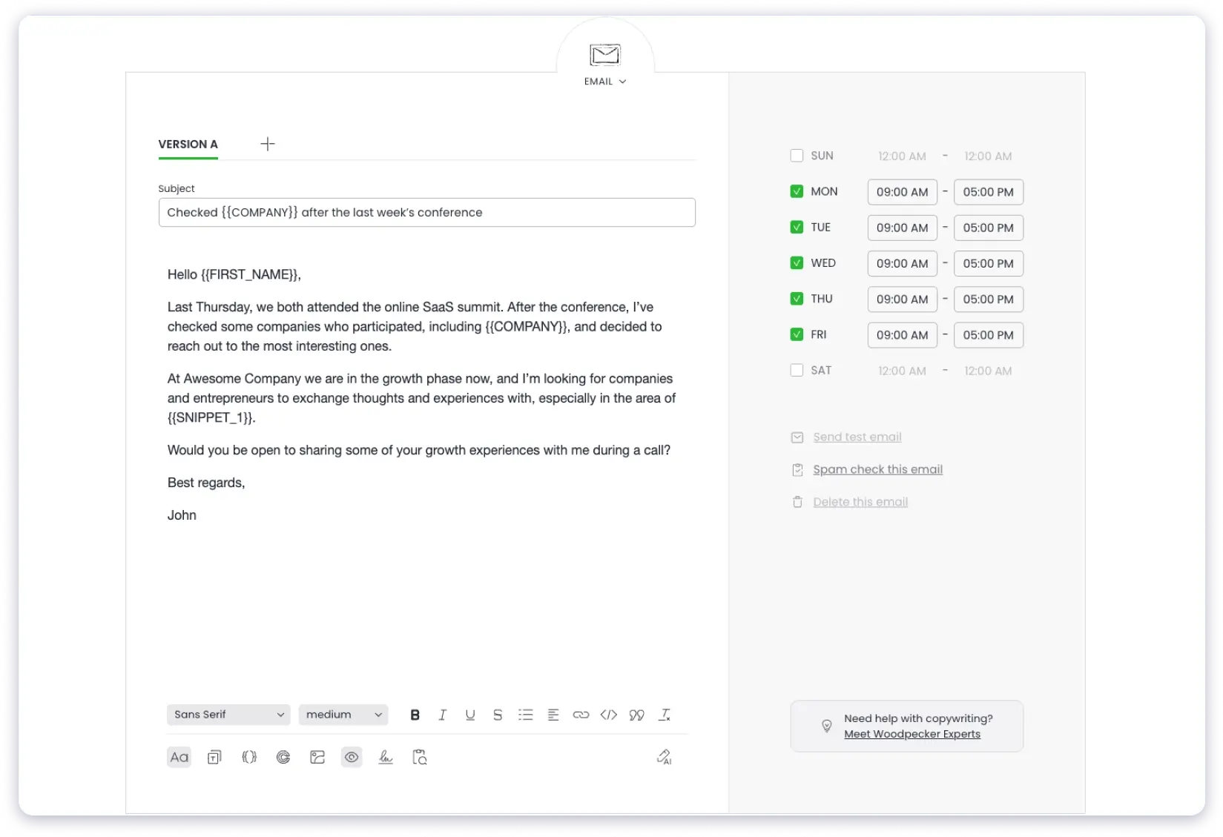The width and height of the screenshot is (1223, 837).
Task: Apply strikethrough formatting
Action: tap(498, 715)
